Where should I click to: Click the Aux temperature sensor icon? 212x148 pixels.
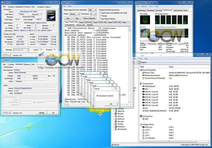(x=143, y=108)
